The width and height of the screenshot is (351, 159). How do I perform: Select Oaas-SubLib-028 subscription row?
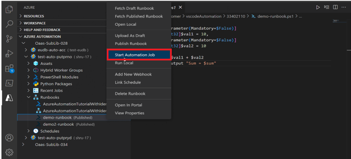coord(74,43)
